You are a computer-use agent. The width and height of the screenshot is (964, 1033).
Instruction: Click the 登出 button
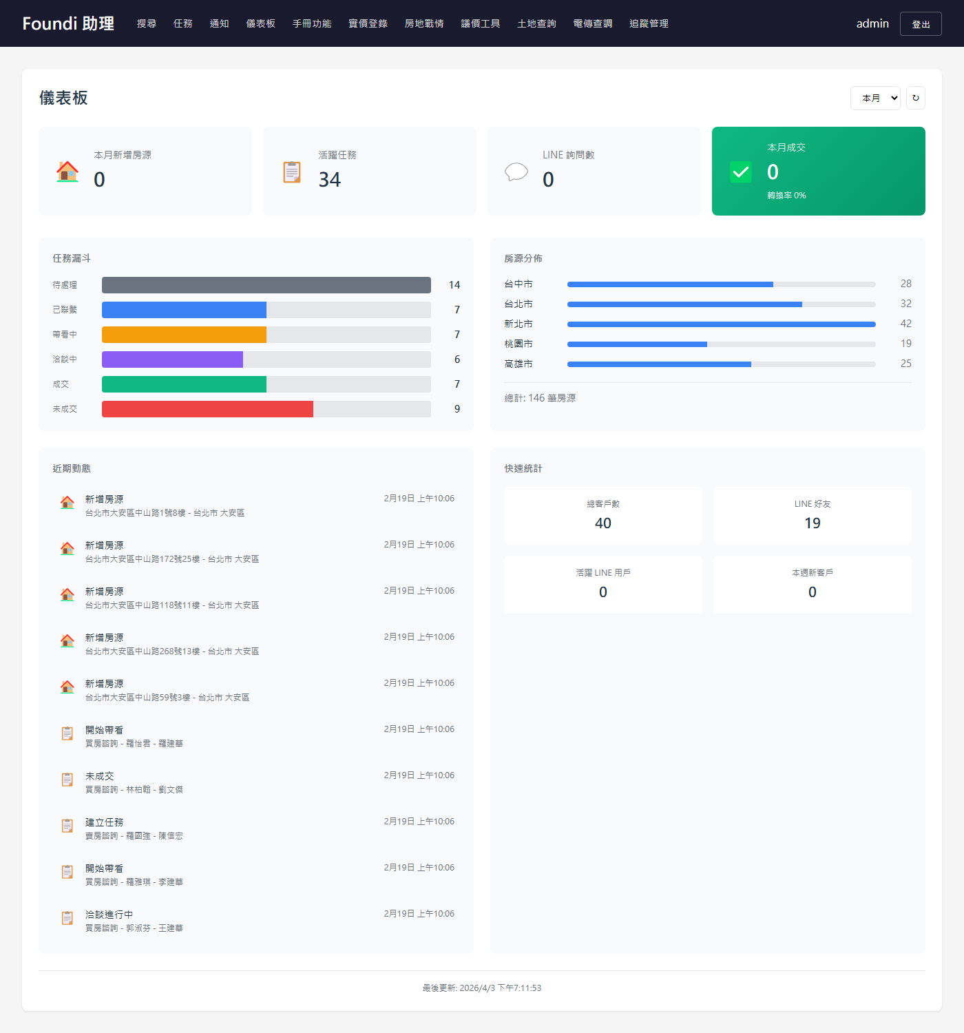pos(921,24)
